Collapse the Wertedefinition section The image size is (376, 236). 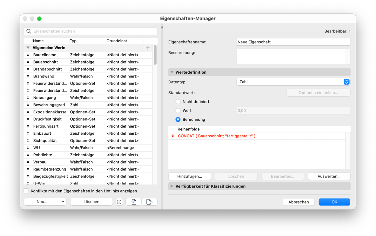point(172,72)
